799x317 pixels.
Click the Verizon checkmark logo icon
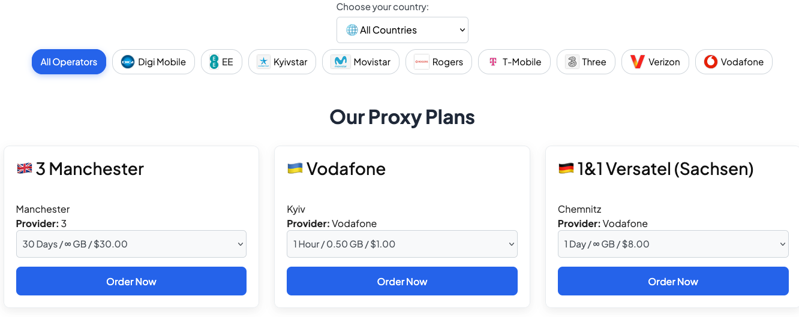click(637, 62)
